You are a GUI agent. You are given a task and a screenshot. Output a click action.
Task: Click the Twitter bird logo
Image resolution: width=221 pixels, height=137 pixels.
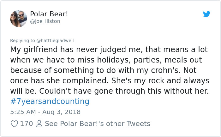click(x=206, y=14)
